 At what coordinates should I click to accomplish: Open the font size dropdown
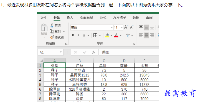pos(121,27)
